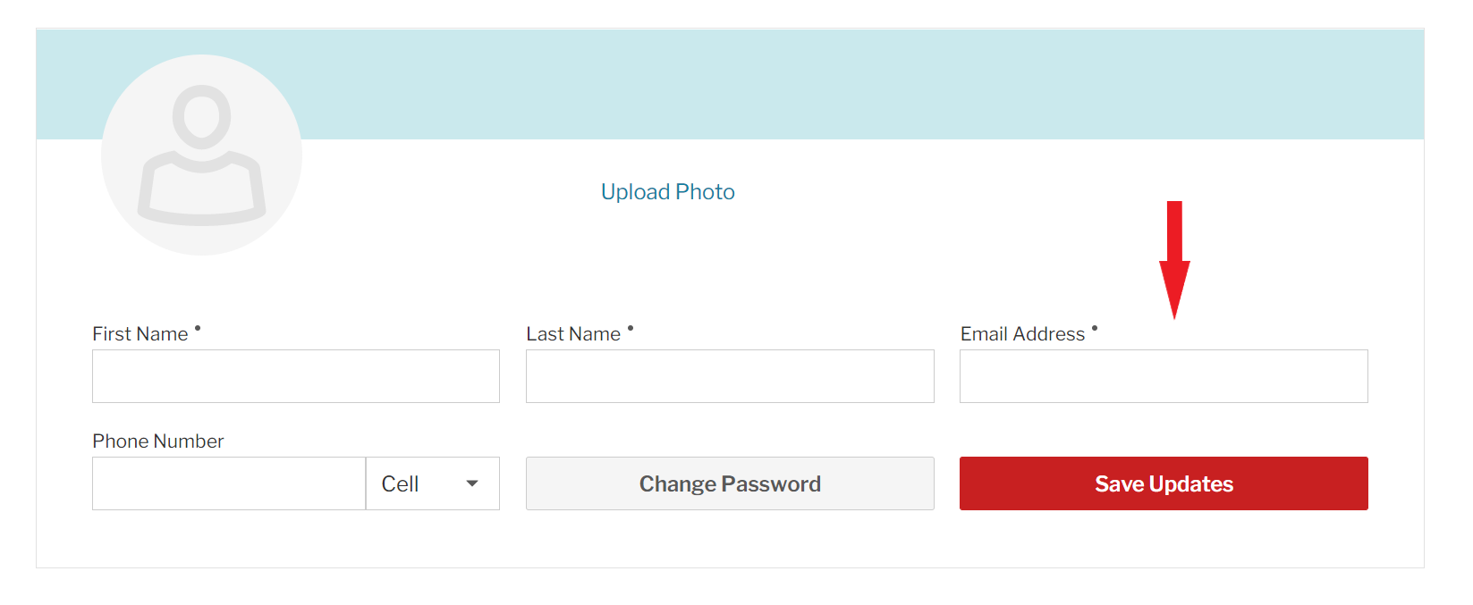Viewport: 1473px width, 605px height.
Task: Click the Phone Number label
Action: pos(157,441)
